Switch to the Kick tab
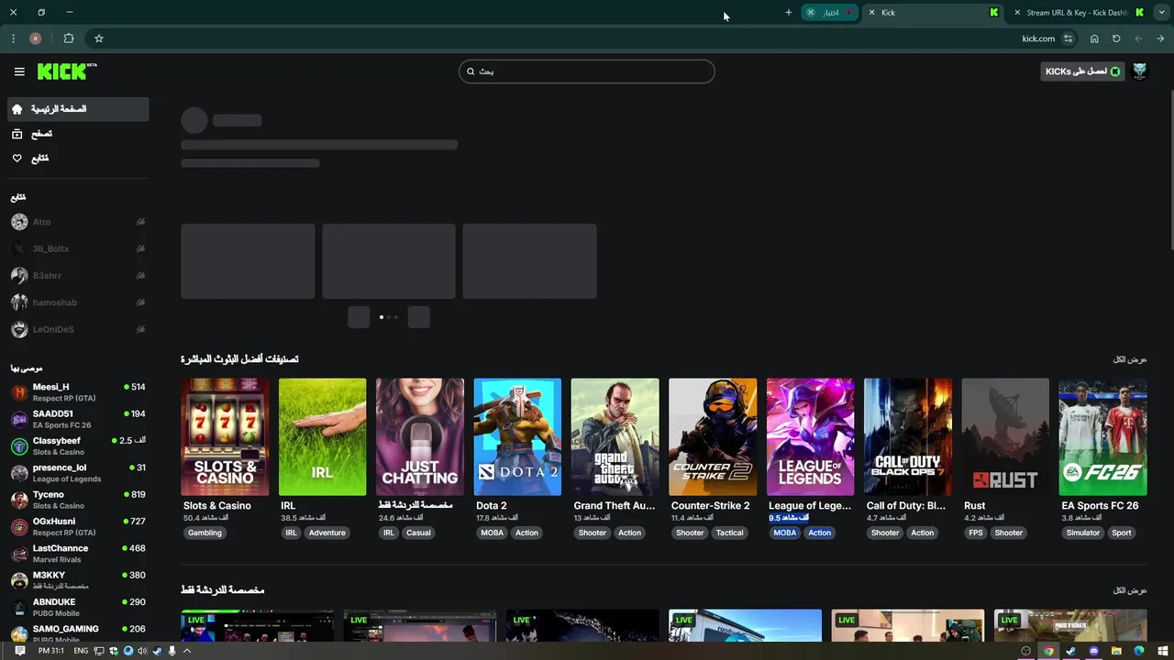1174x660 pixels. point(934,13)
